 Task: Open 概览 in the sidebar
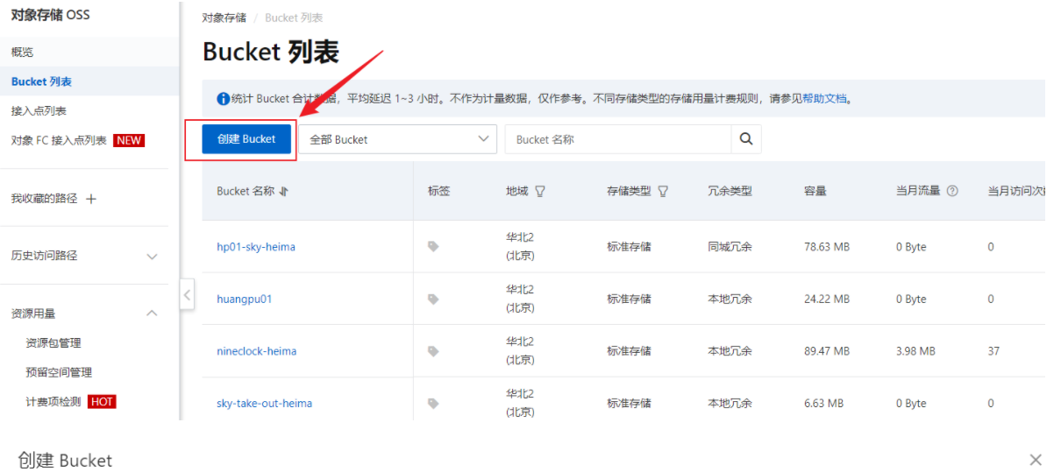click(23, 53)
